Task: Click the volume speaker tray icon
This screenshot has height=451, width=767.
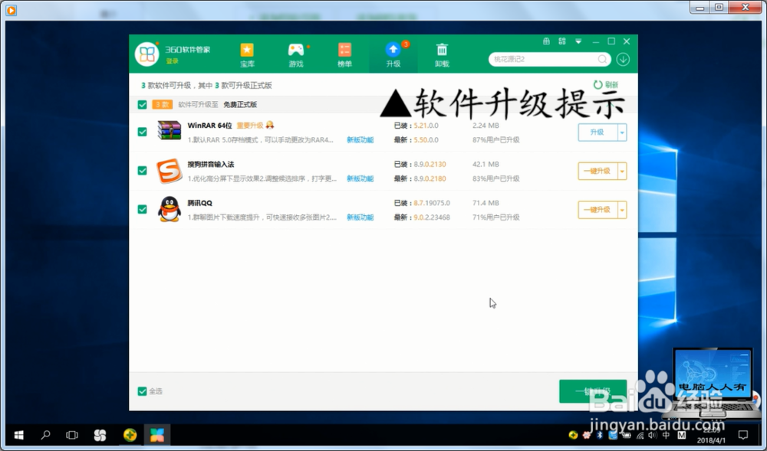Action: tap(653, 435)
